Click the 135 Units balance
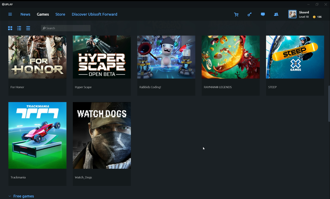Image resolution: width=330 pixels, height=199 pixels. click(x=319, y=17)
